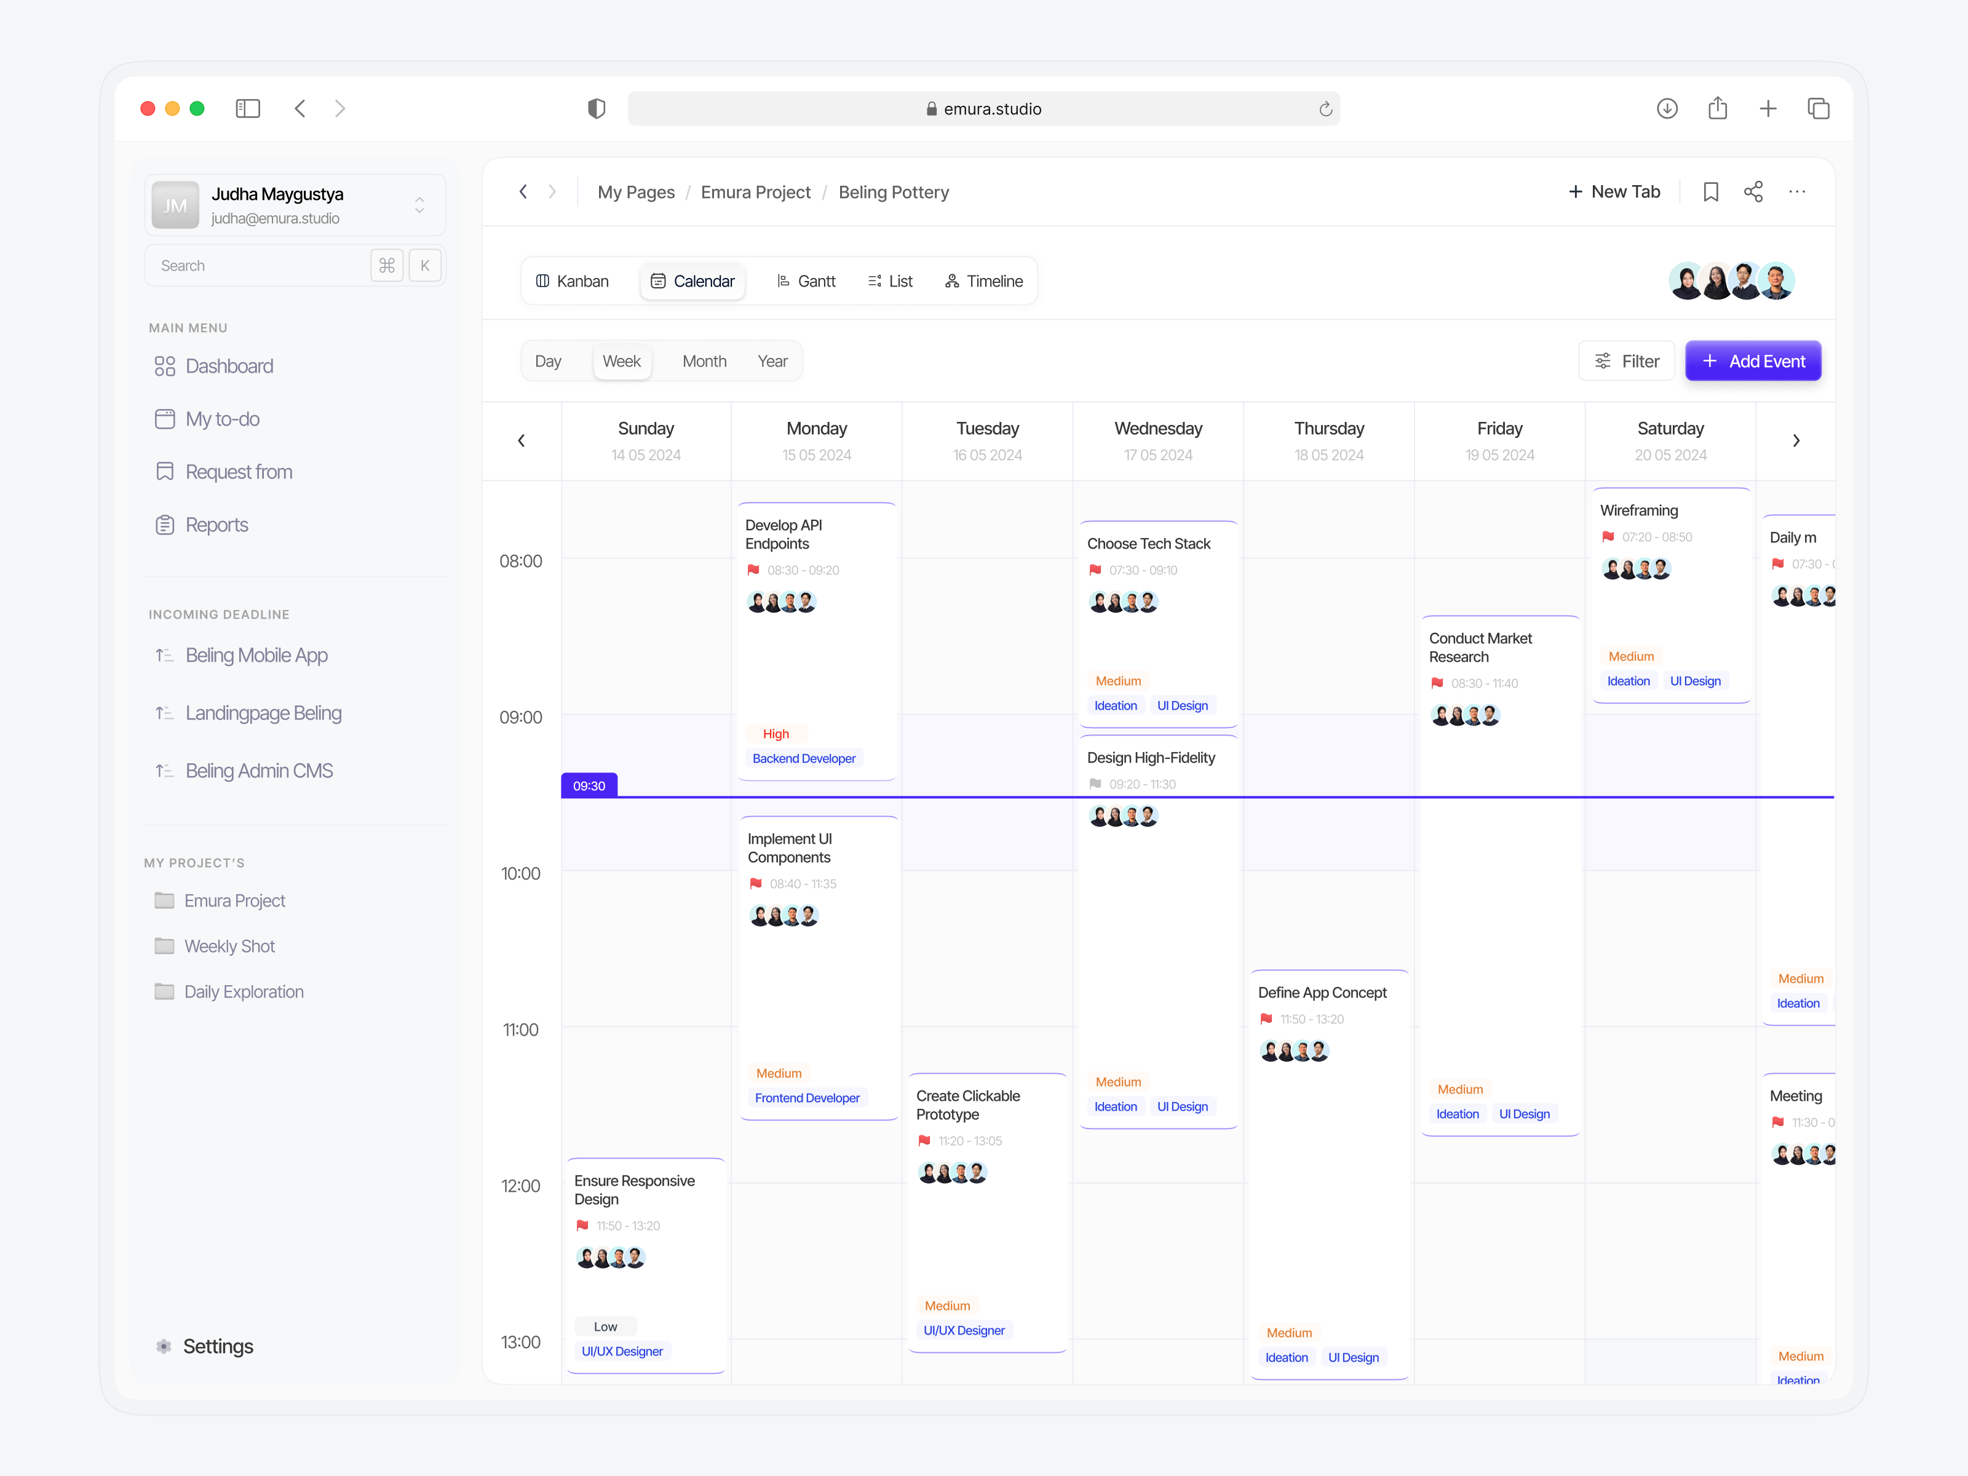Select the Kanban view icon
Viewport: 1968px width, 1476px height.
pos(544,280)
